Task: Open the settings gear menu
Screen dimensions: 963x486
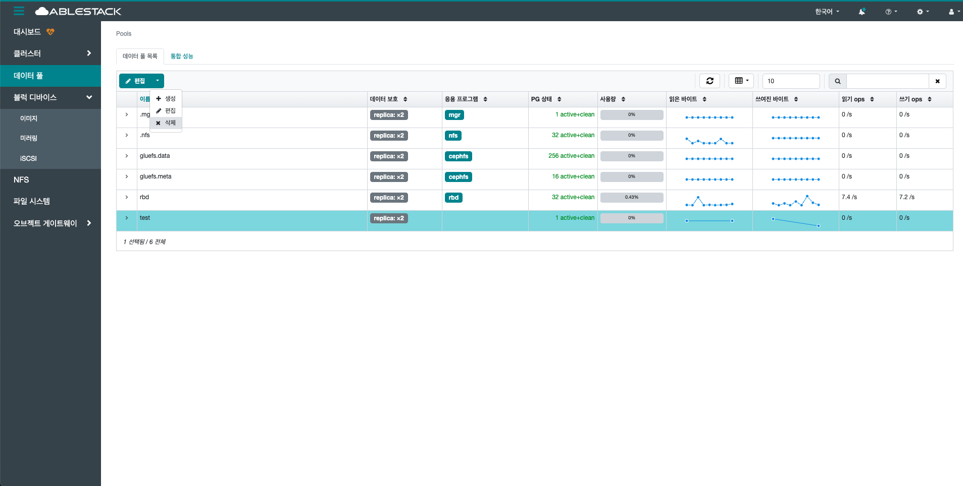Action: pos(923,12)
